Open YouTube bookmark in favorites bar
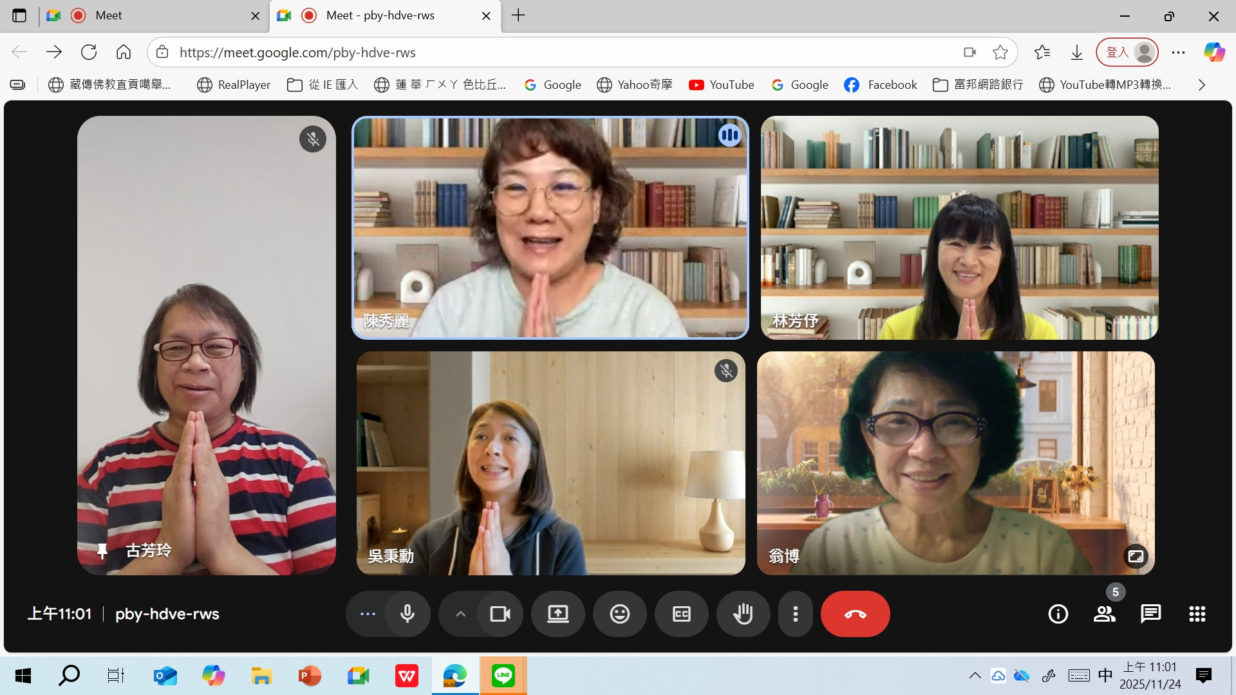The width and height of the screenshot is (1236, 695). click(x=721, y=85)
